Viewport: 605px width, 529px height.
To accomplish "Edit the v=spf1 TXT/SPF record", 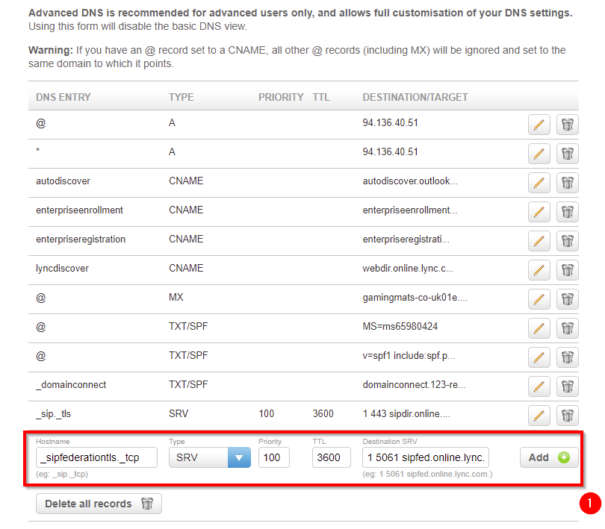I will (x=539, y=357).
